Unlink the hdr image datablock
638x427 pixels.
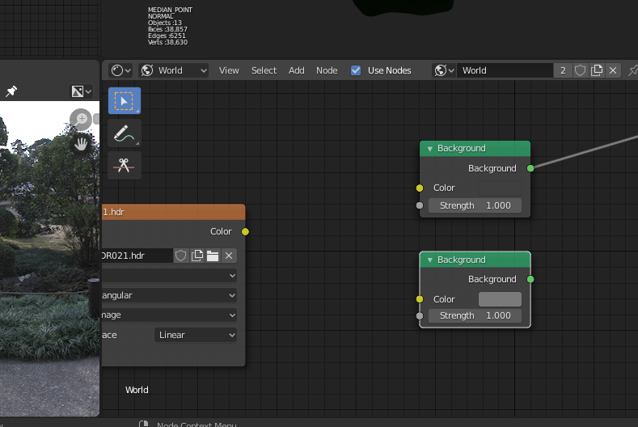click(229, 256)
